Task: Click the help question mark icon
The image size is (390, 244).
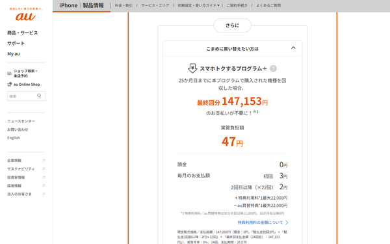Action: [x=273, y=68]
